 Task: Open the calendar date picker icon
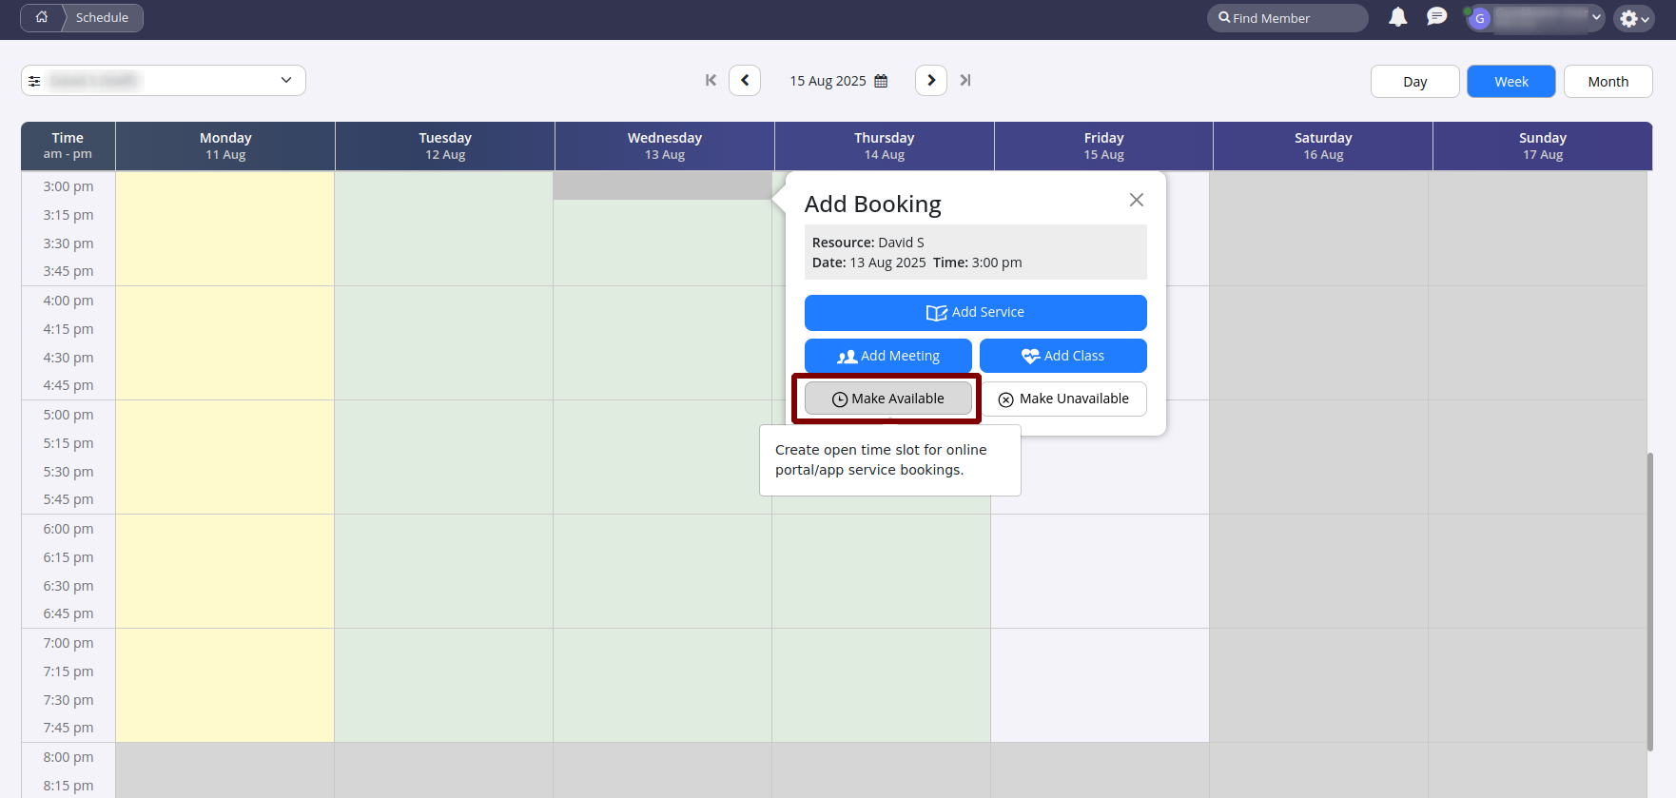[x=881, y=81]
